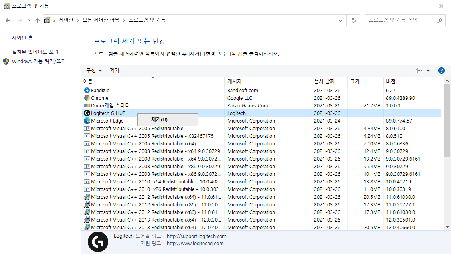451x254 pixels.
Task: Click the view options list icon
Action: coord(419,71)
